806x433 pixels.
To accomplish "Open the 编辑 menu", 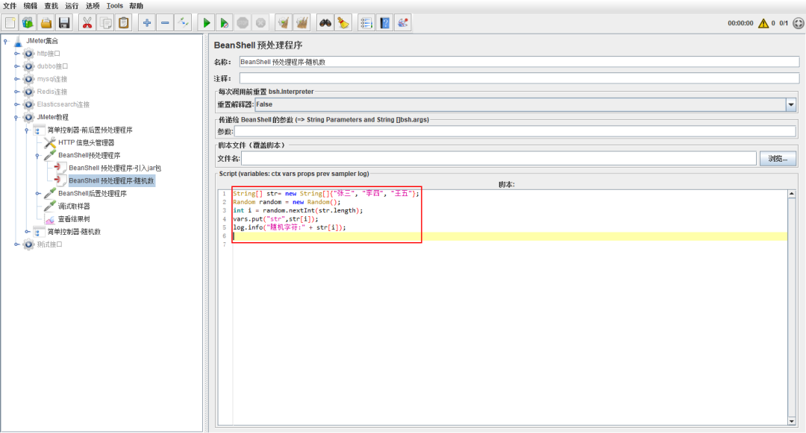I will click(31, 6).
